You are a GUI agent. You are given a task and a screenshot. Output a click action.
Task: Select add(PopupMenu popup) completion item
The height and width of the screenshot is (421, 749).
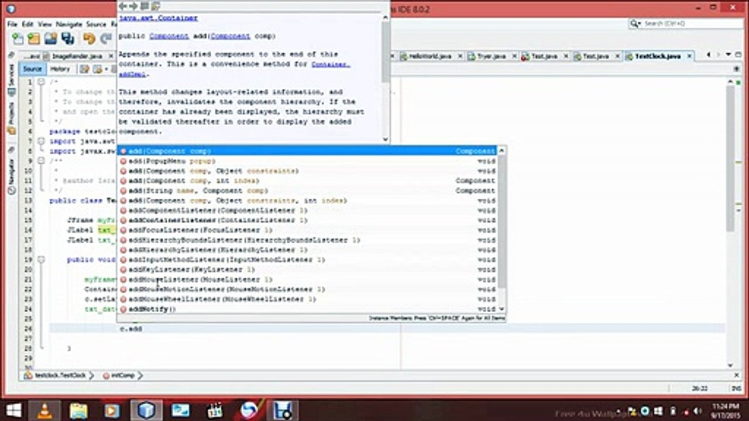point(308,161)
